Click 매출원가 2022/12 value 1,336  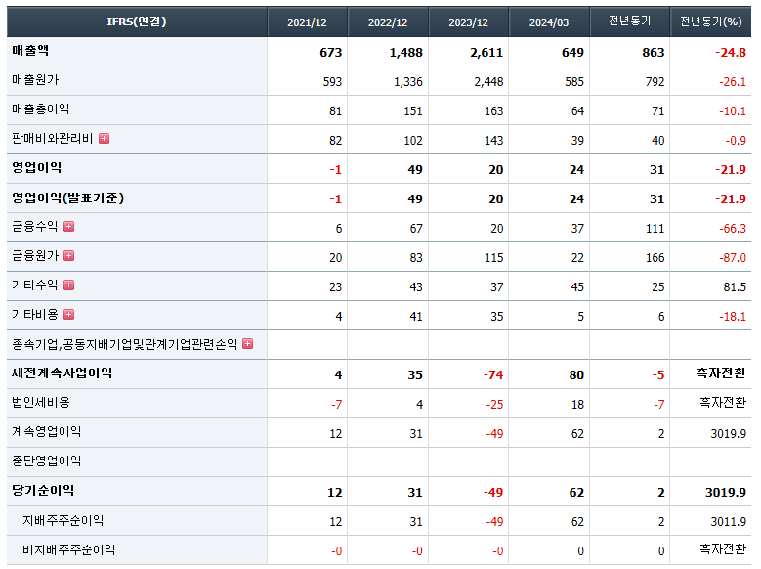(408, 81)
